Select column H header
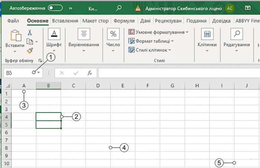This screenshot has height=168, width=260. 197,86
